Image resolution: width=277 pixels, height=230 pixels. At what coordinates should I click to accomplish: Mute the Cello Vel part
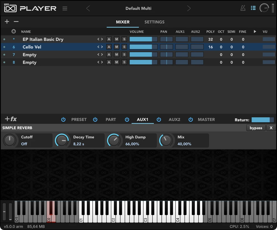point(117,47)
